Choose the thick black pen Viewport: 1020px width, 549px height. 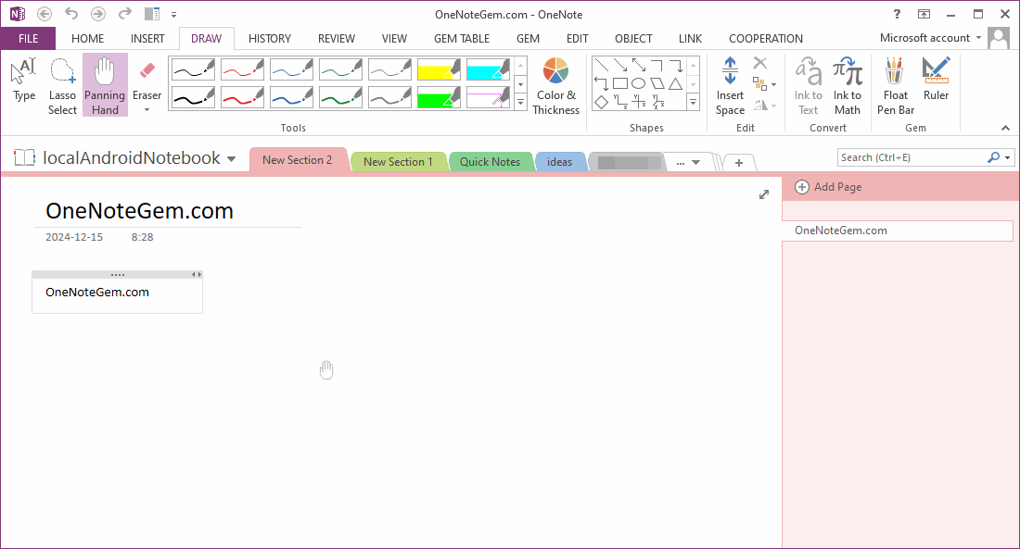[193, 98]
